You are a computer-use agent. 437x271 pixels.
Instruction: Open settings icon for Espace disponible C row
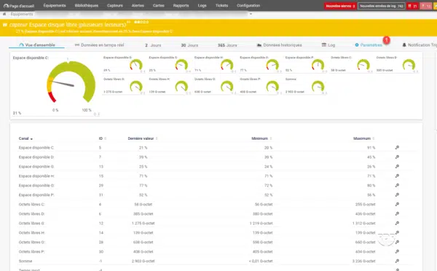(397, 147)
